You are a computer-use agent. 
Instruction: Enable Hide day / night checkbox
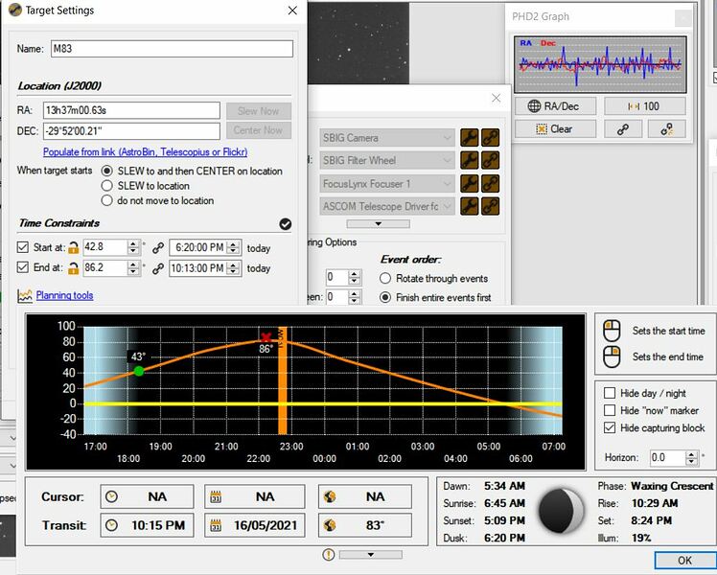tap(610, 393)
